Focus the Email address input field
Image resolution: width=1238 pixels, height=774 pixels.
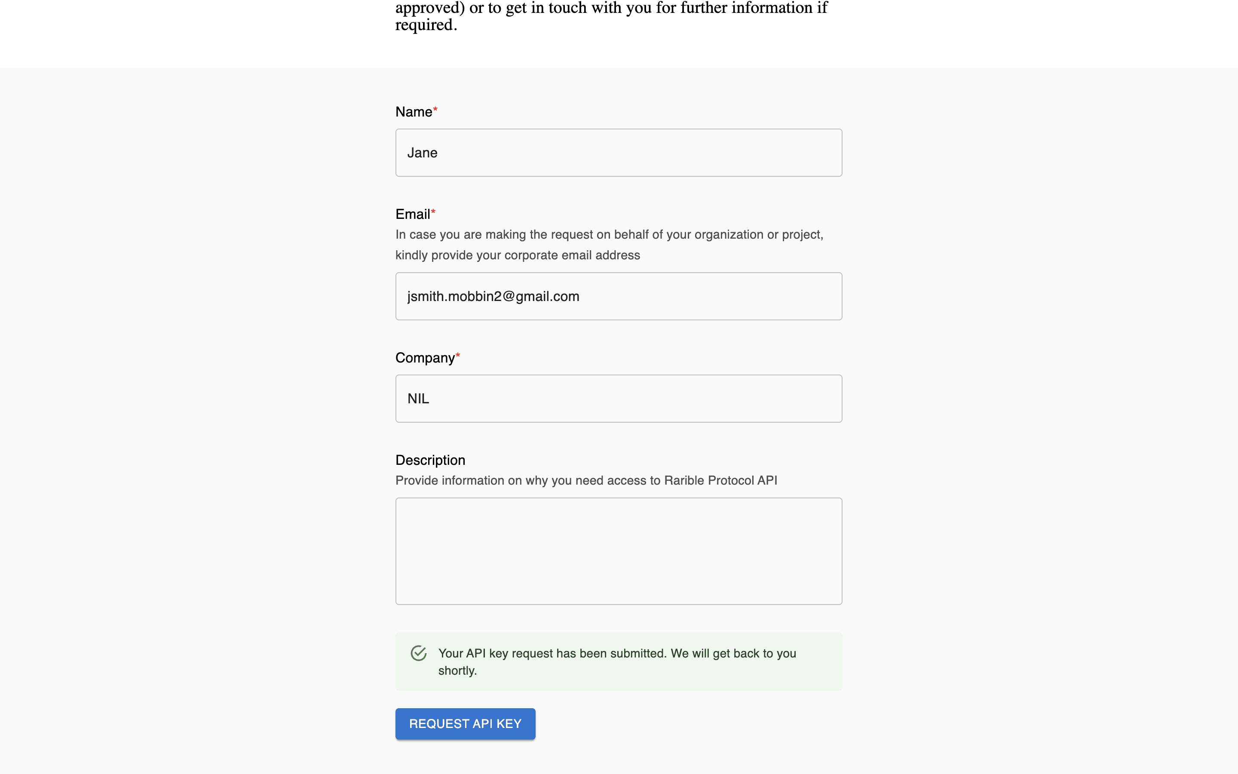tap(619, 296)
